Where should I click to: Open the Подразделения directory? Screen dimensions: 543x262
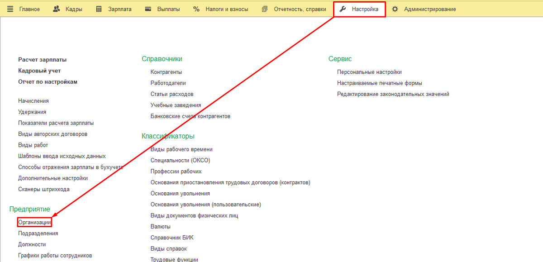38,233
